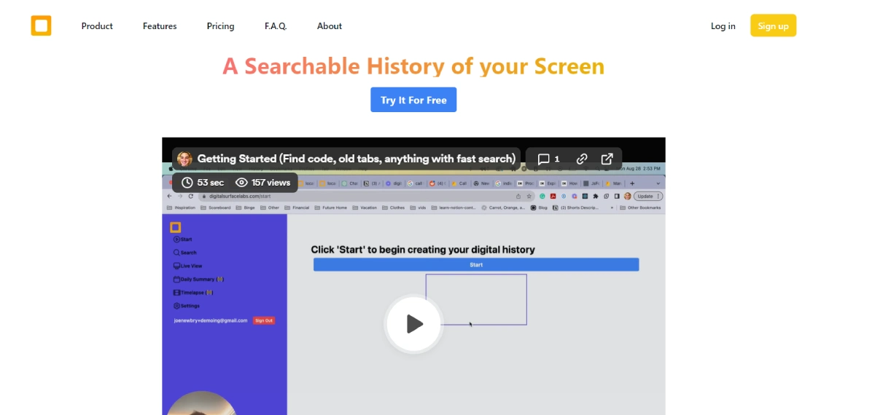
Task: Click the eye icon showing 157 views
Action: 241,183
